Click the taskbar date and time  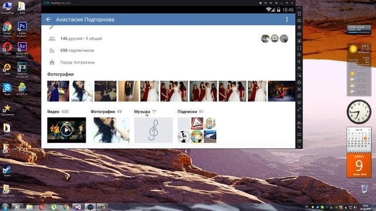coord(365,207)
